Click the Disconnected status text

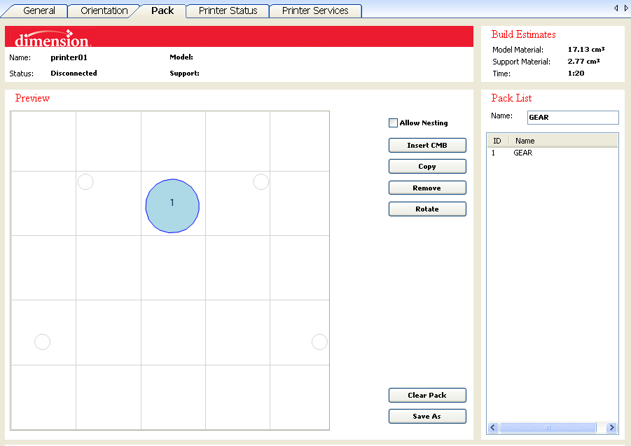coord(74,74)
